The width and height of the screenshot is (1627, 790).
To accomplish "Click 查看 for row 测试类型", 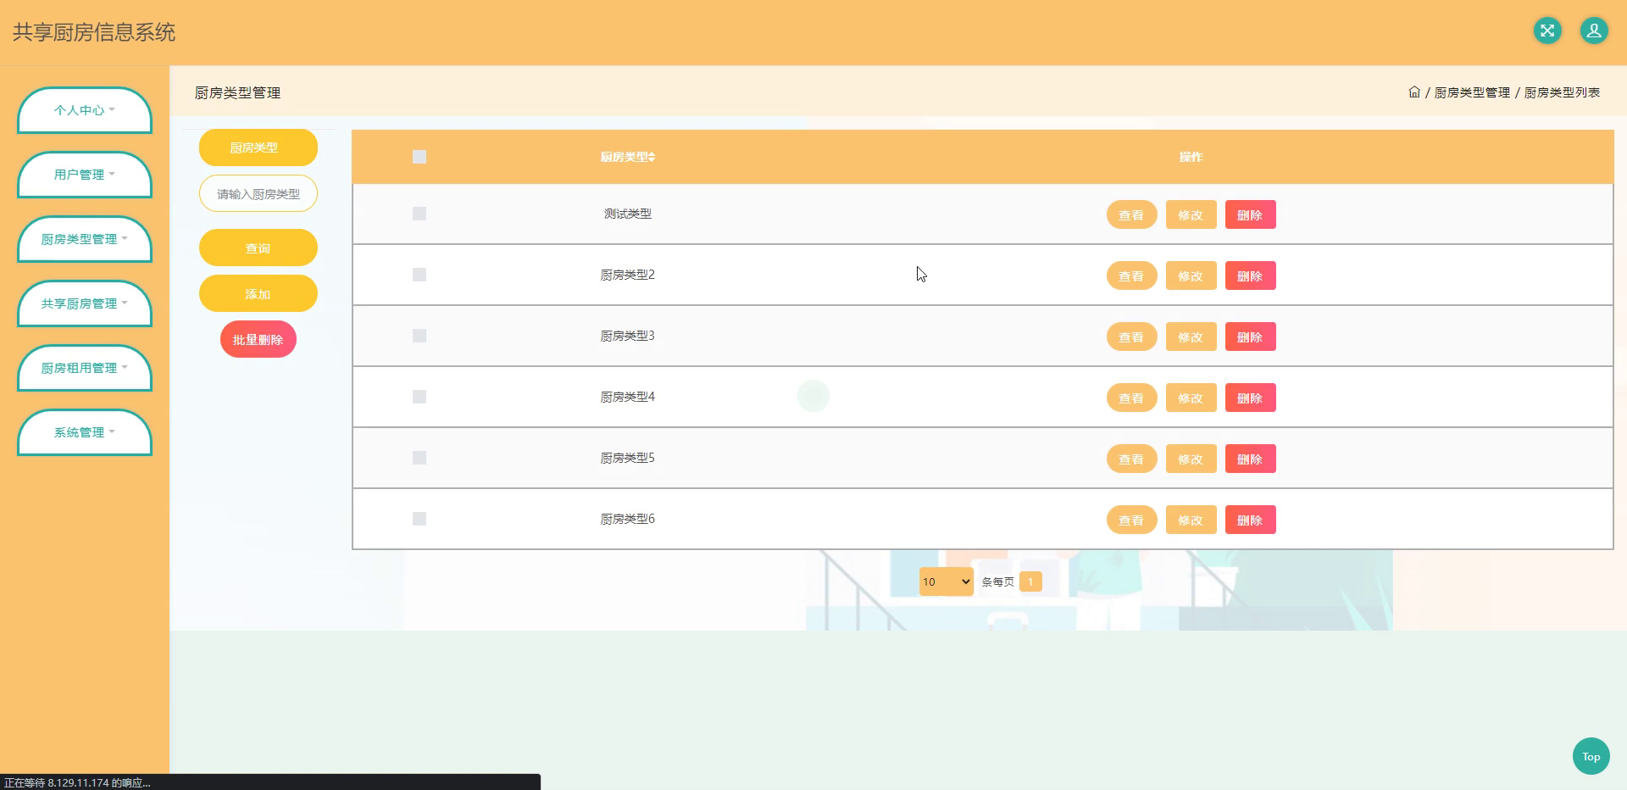I will click(x=1131, y=214).
